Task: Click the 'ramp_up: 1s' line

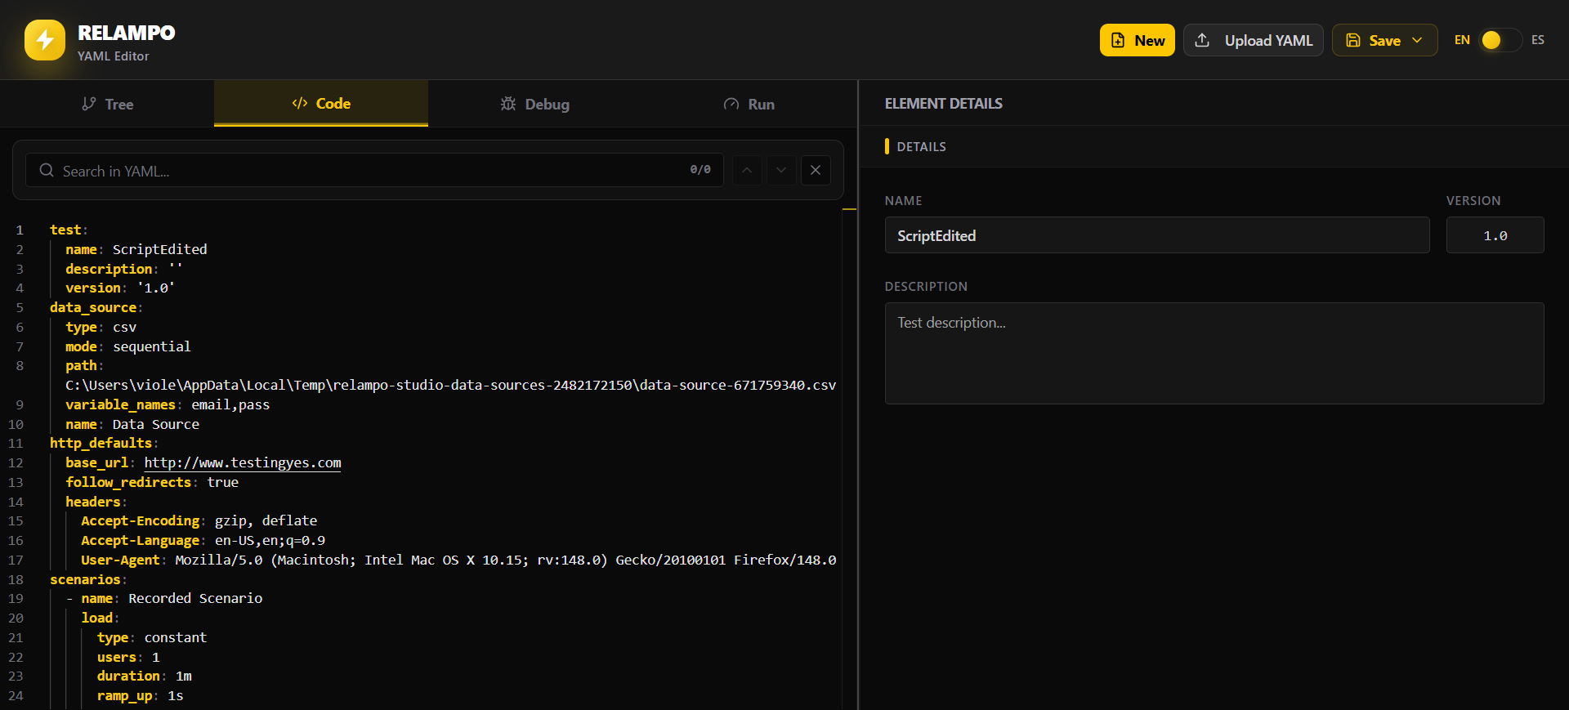Action: coord(140,695)
